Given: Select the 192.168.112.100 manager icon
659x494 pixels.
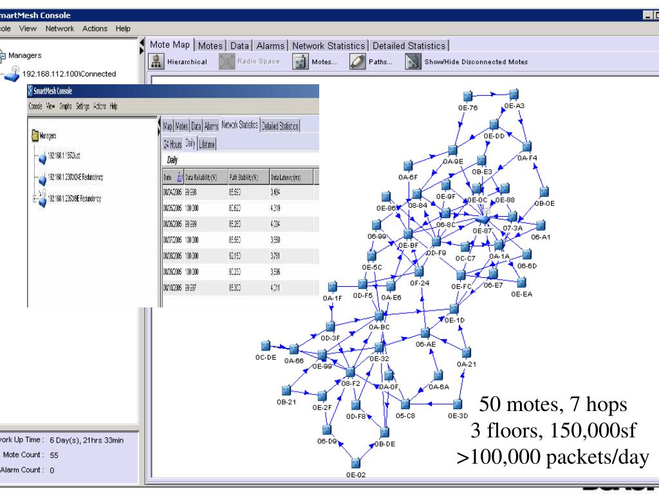Looking at the screenshot, I should click(13, 74).
